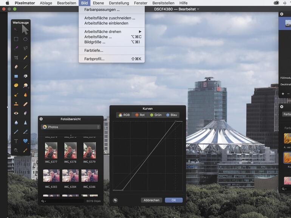Confirm curves with OK
Image resolution: width=291 pixels, height=218 pixels.
pyautogui.click(x=174, y=200)
